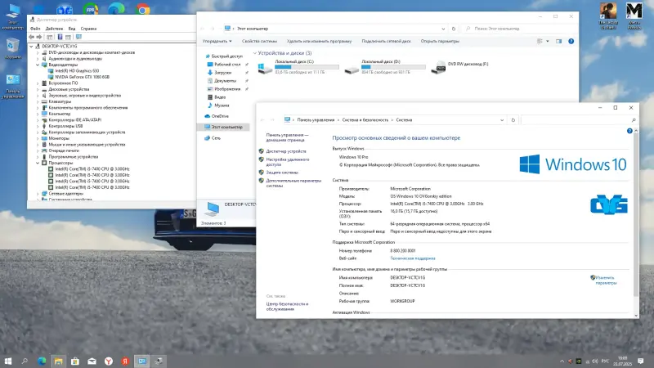Select NVIDIA GeForce GTX 1060 6GB adapter
Image resolution: width=654 pixels, height=368 pixels.
[x=83, y=77]
